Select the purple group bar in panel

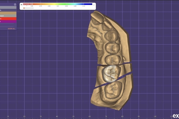[x=8, y=21]
